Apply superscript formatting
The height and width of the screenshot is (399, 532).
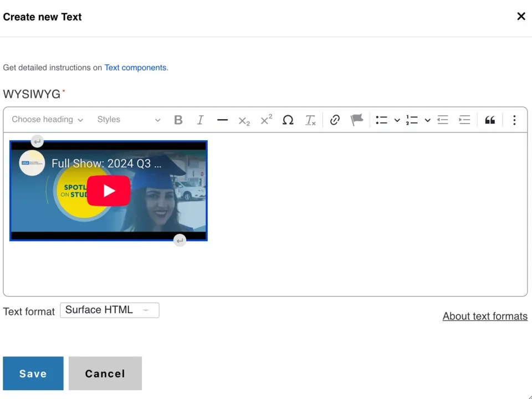[x=265, y=120]
